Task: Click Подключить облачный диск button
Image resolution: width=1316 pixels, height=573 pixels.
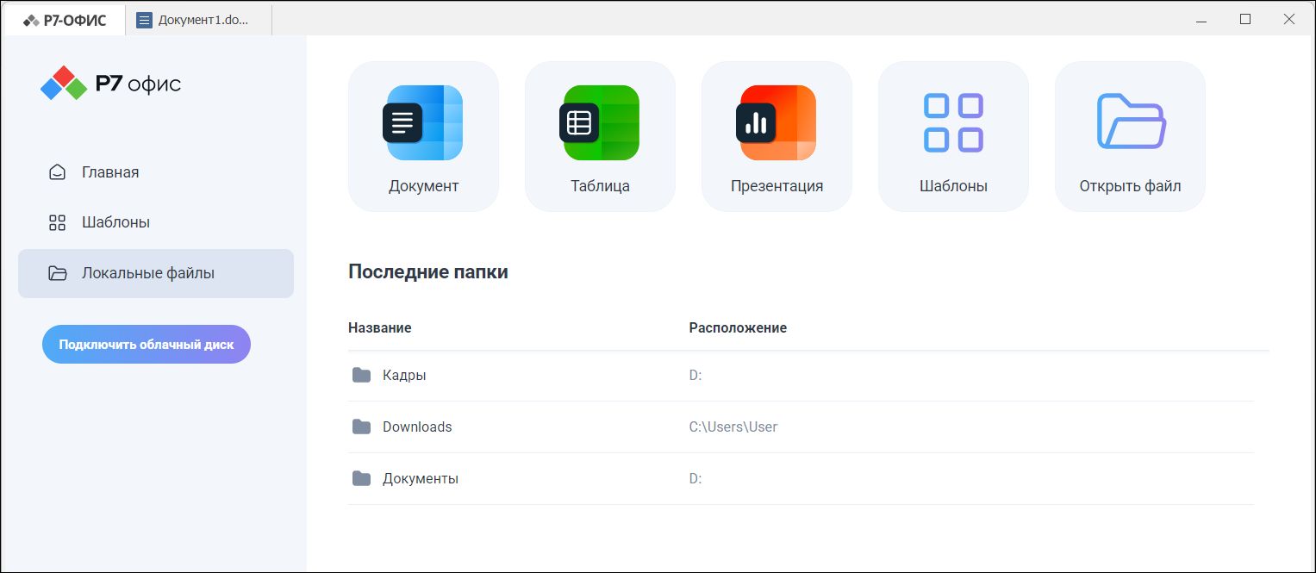Action: click(x=147, y=344)
